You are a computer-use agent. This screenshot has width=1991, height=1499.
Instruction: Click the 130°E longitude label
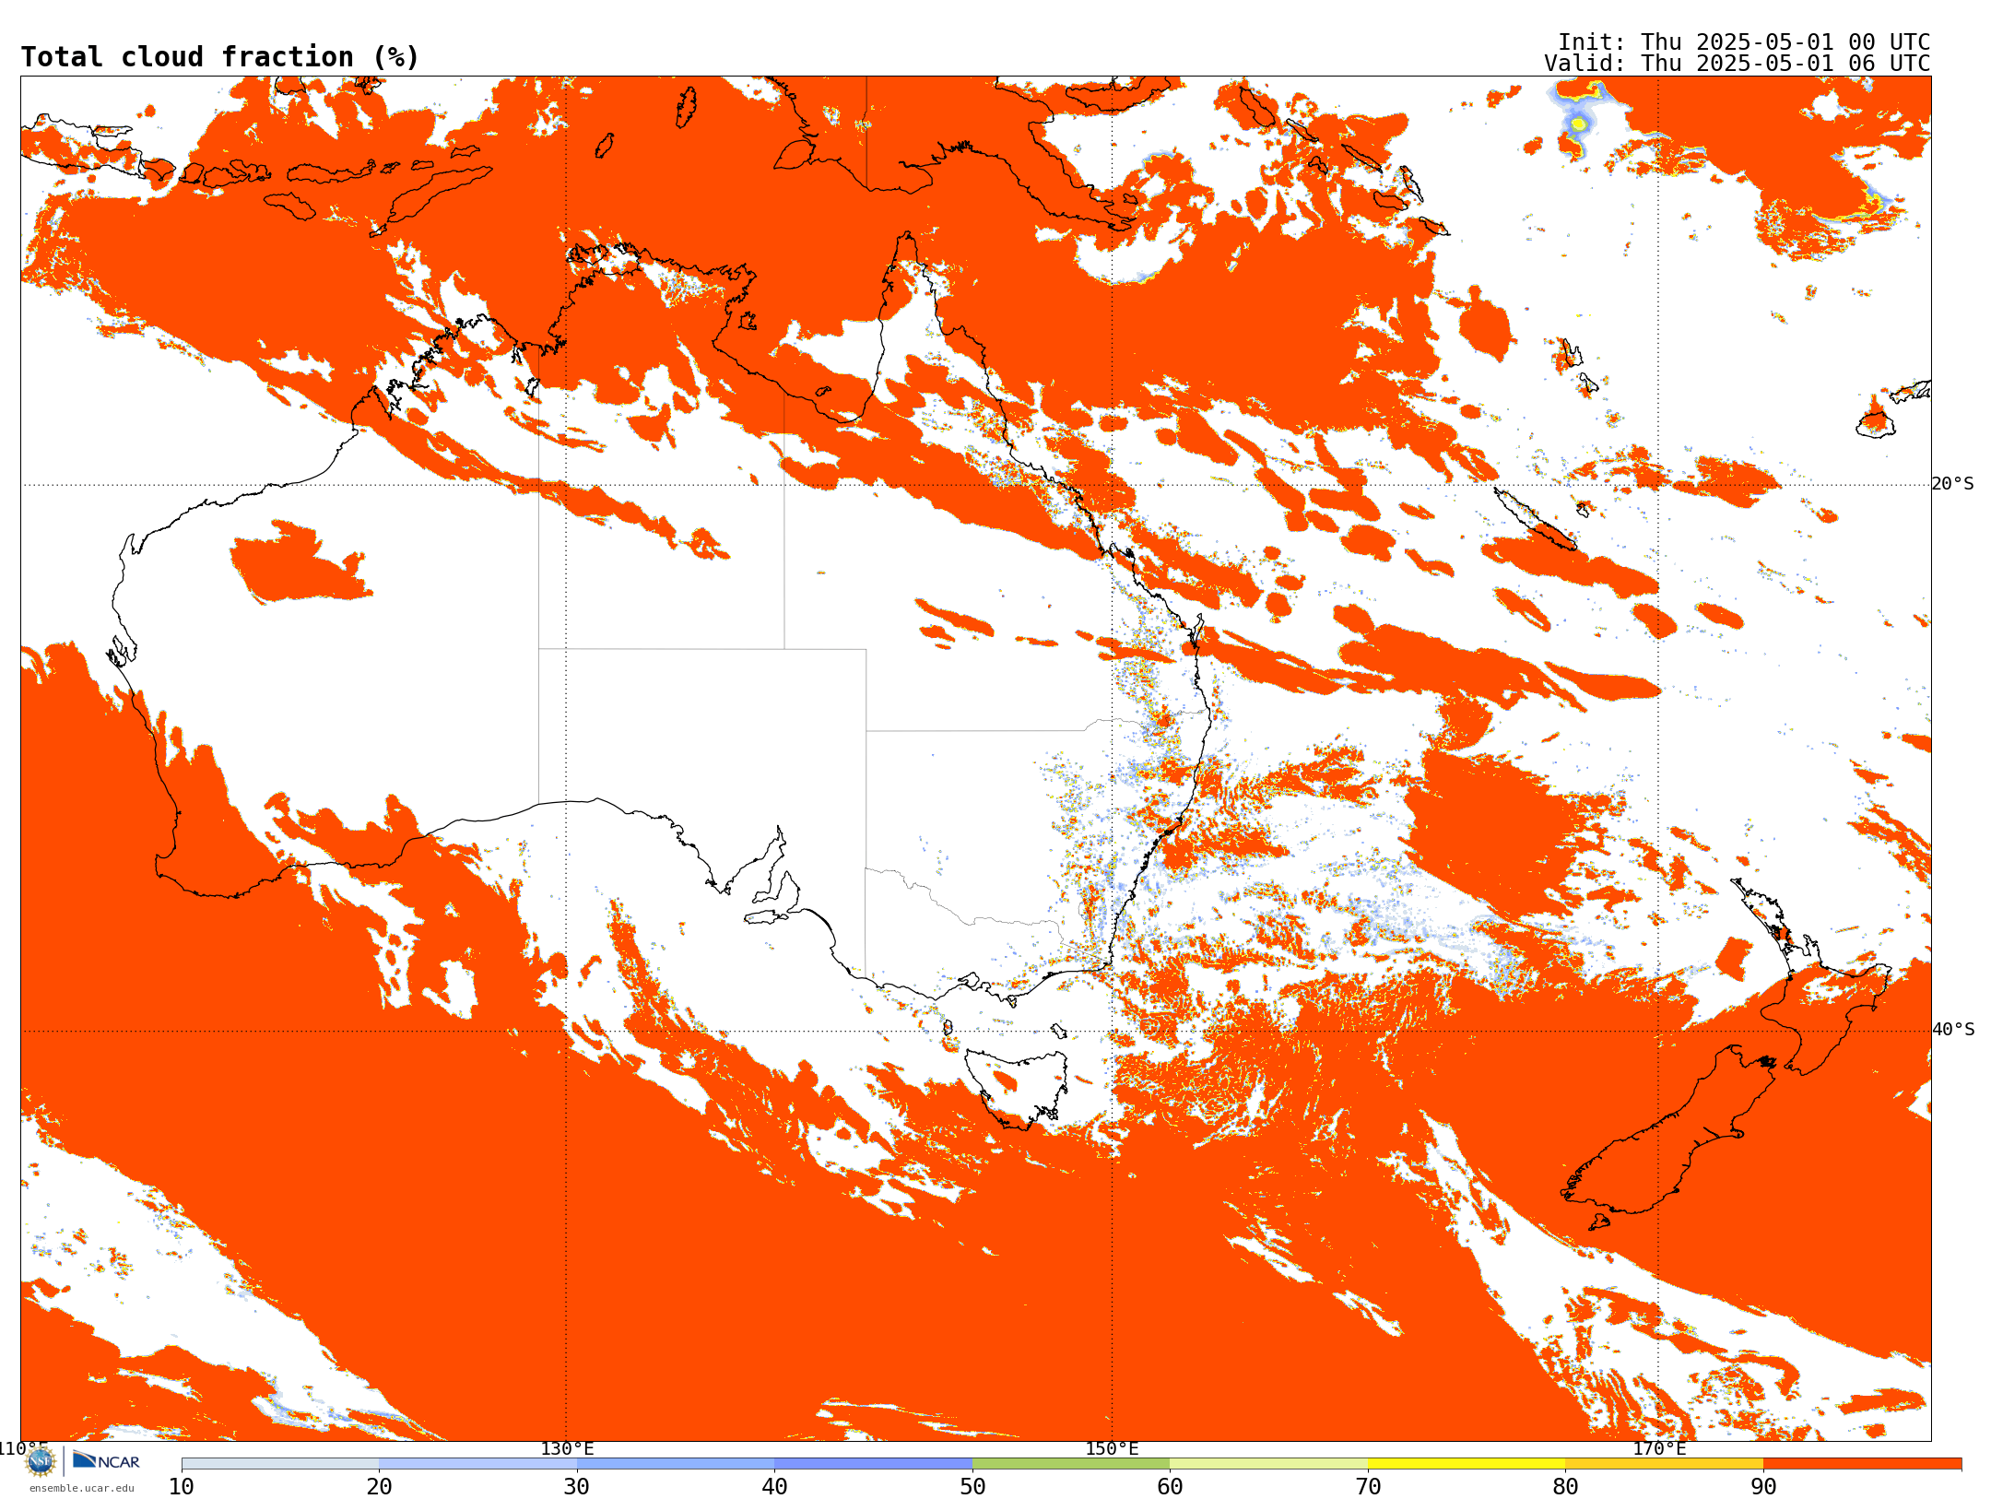[x=567, y=1448]
